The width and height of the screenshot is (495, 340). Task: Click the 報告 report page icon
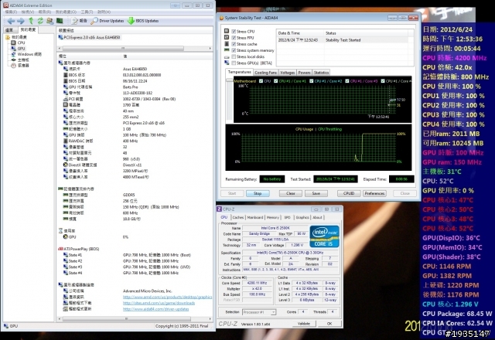tap(74, 21)
